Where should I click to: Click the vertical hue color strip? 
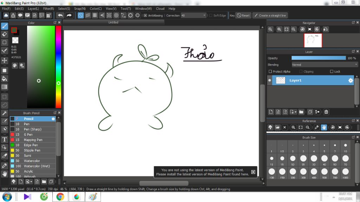click(58, 67)
